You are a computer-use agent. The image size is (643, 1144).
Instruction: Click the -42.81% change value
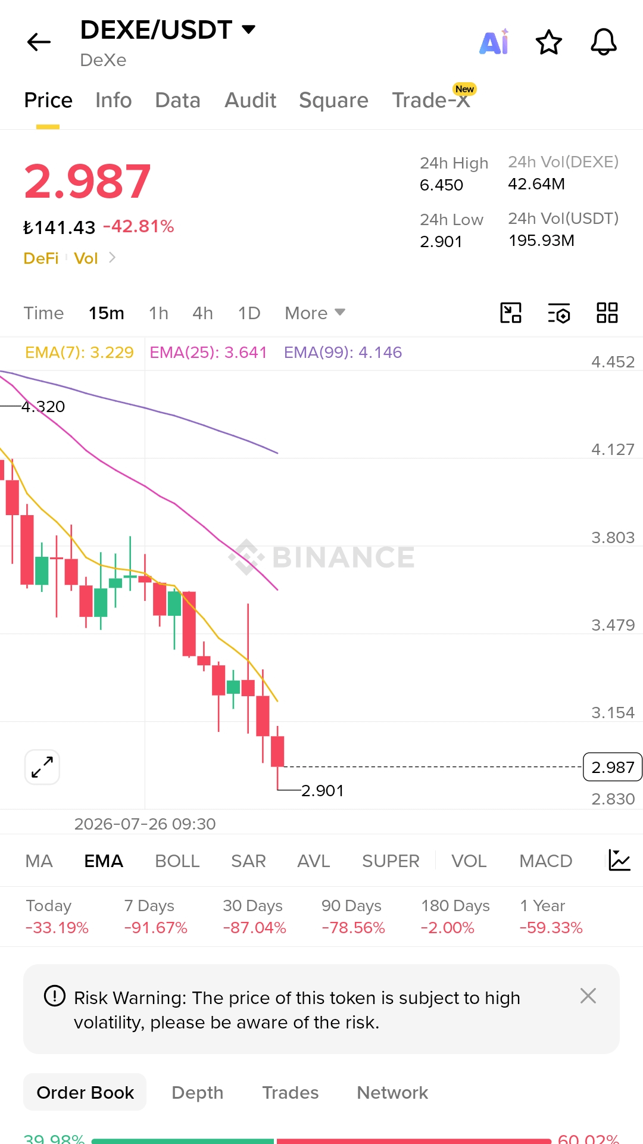[138, 226]
